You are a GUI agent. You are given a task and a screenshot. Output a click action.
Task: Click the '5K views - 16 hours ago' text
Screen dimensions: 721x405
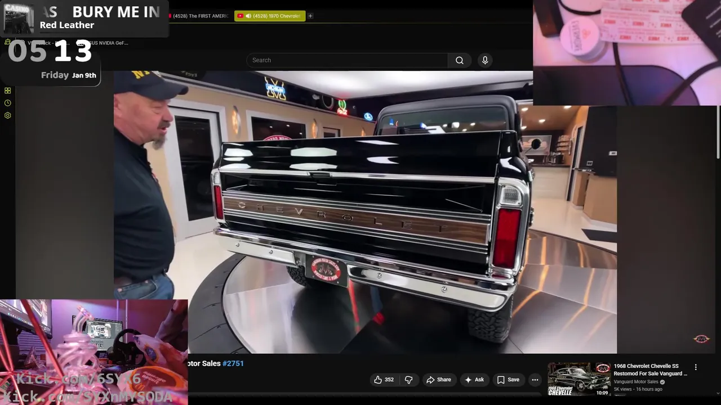(638, 389)
